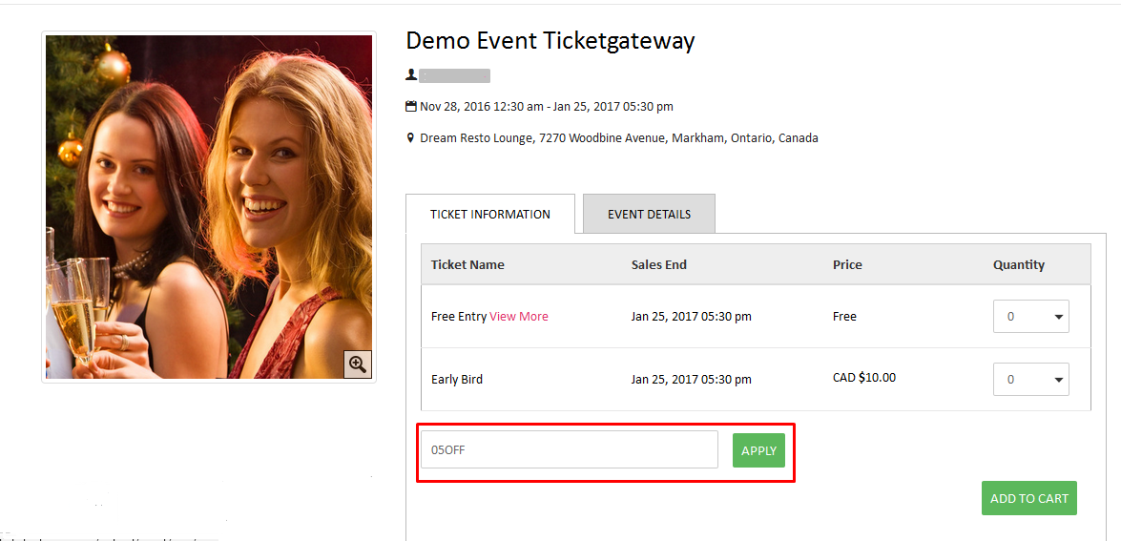Viewport: 1121px width, 541px height.
Task: Open Free Entry quantity dropdown
Action: [1030, 317]
